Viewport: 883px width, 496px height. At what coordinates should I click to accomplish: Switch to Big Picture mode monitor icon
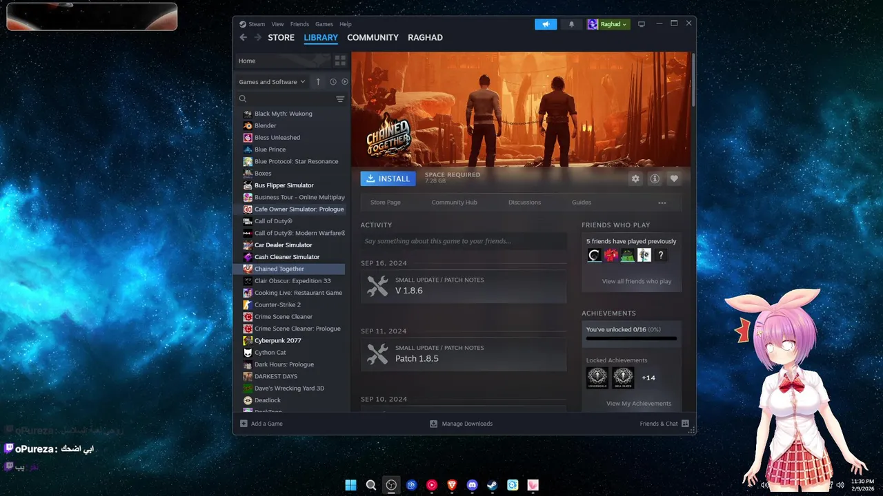(642, 24)
